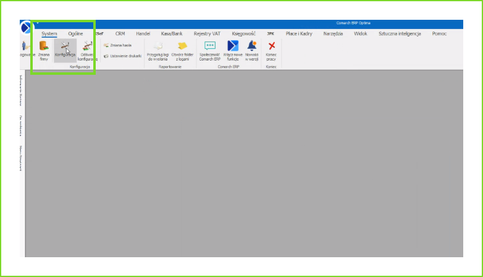The height and width of the screenshot is (277, 483).
Task: Open the Pomoc tab
Action: coord(439,33)
